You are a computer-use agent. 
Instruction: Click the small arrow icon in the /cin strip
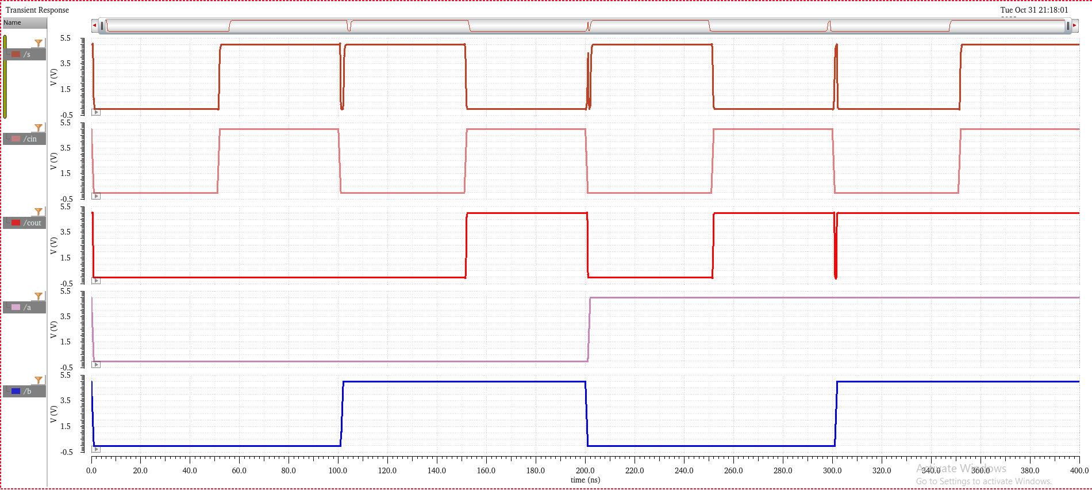point(96,196)
